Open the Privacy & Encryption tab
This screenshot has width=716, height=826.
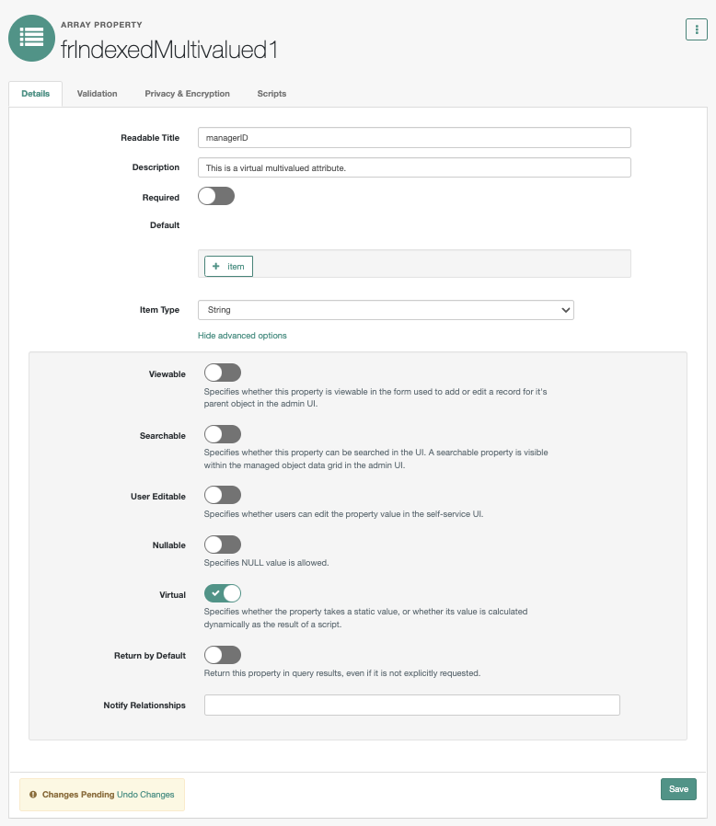point(186,93)
